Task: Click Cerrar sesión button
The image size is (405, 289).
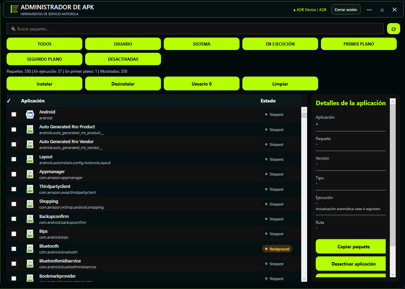Action: 346,10
